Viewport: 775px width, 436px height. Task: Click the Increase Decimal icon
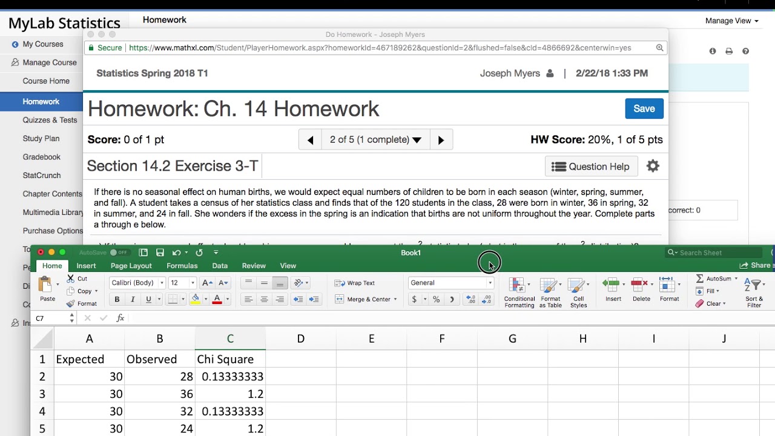coord(471,299)
